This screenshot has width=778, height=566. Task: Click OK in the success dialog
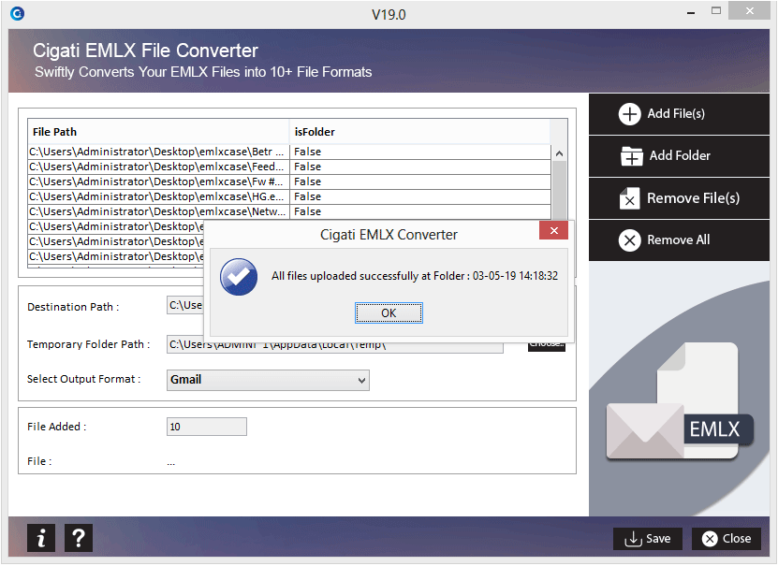[389, 312]
